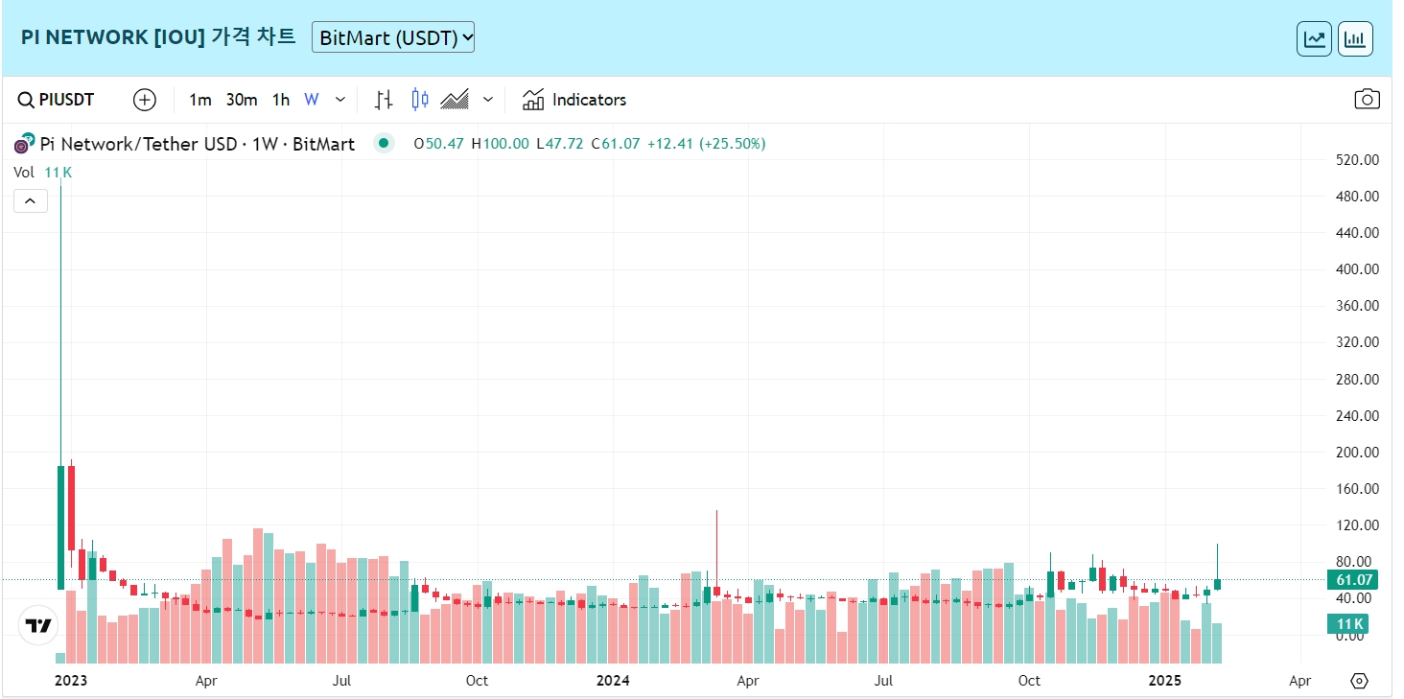The height and width of the screenshot is (699, 1404).
Task: Open chart settings gear icon
Action: pos(1359,681)
